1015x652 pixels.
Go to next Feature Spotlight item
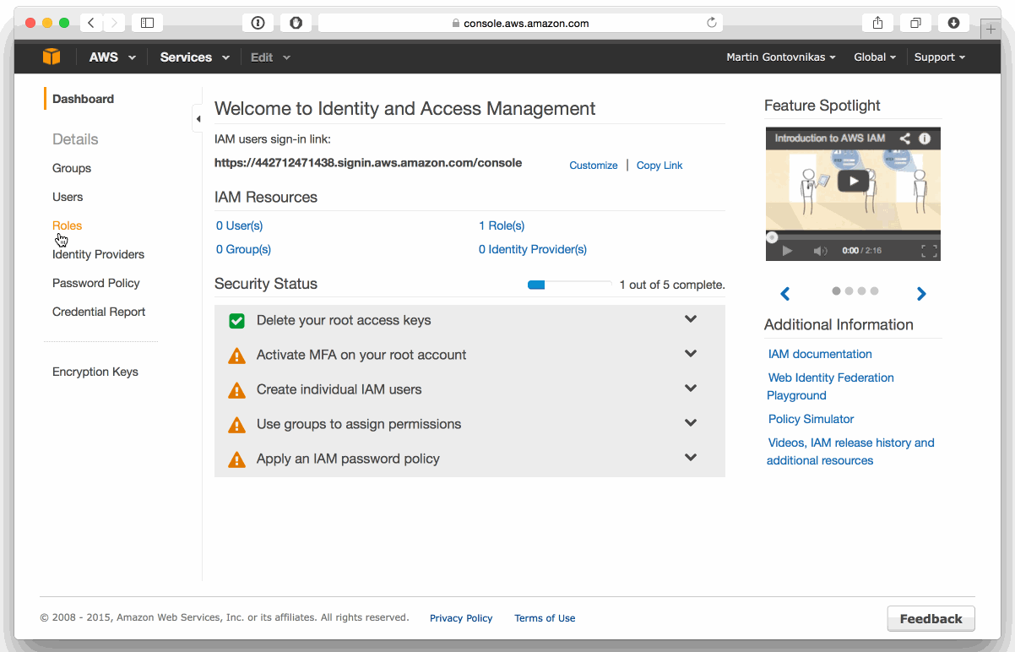921,294
